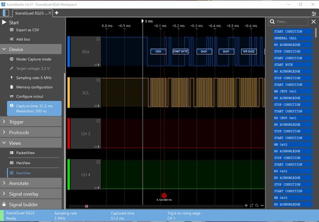Collapse the SDA channel minus box

click(98, 39)
